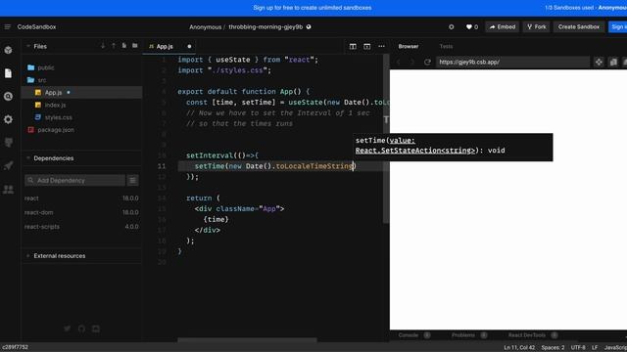The height and width of the screenshot is (352, 627).
Task: Open the GitHub sidebar icon
Action: (x=8, y=143)
